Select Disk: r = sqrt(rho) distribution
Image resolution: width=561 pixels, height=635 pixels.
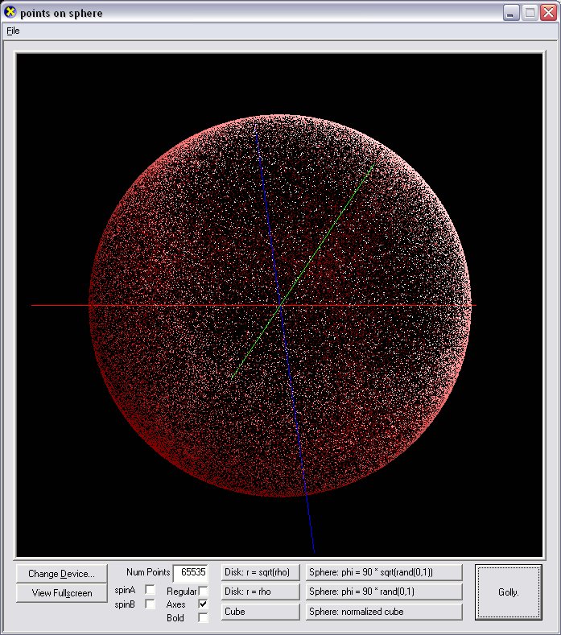pyautogui.click(x=260, y=572)
